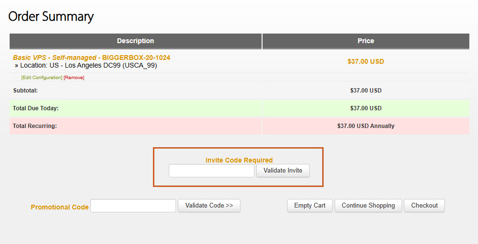
Task: Click the $37.00 USD Annually recurring amount
Action: click(x=365, y=126)
